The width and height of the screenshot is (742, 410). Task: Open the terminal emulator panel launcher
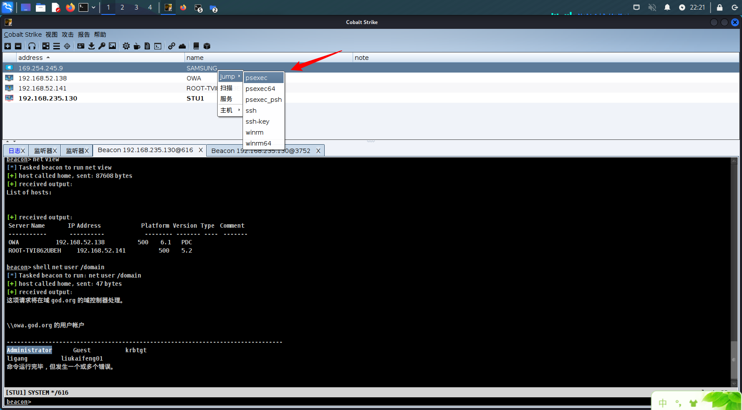coord(83,7)
